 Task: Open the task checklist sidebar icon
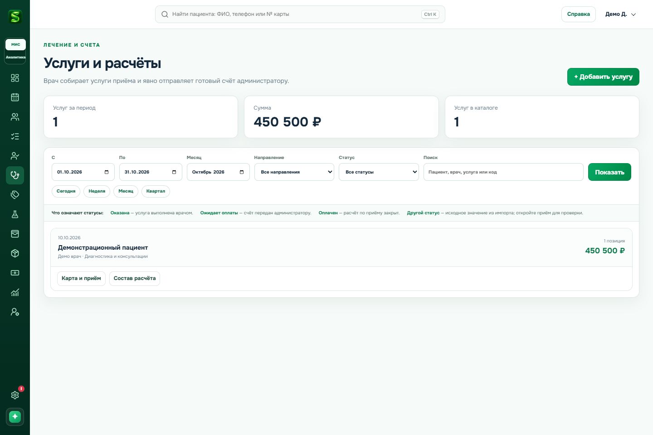tap(15, 136)
